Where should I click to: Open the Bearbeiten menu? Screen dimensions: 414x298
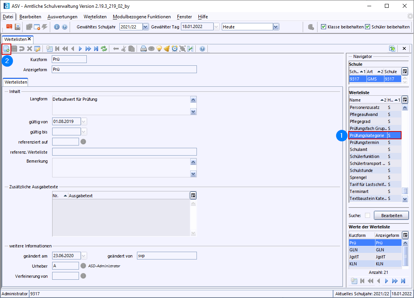[x=30, y=17]
